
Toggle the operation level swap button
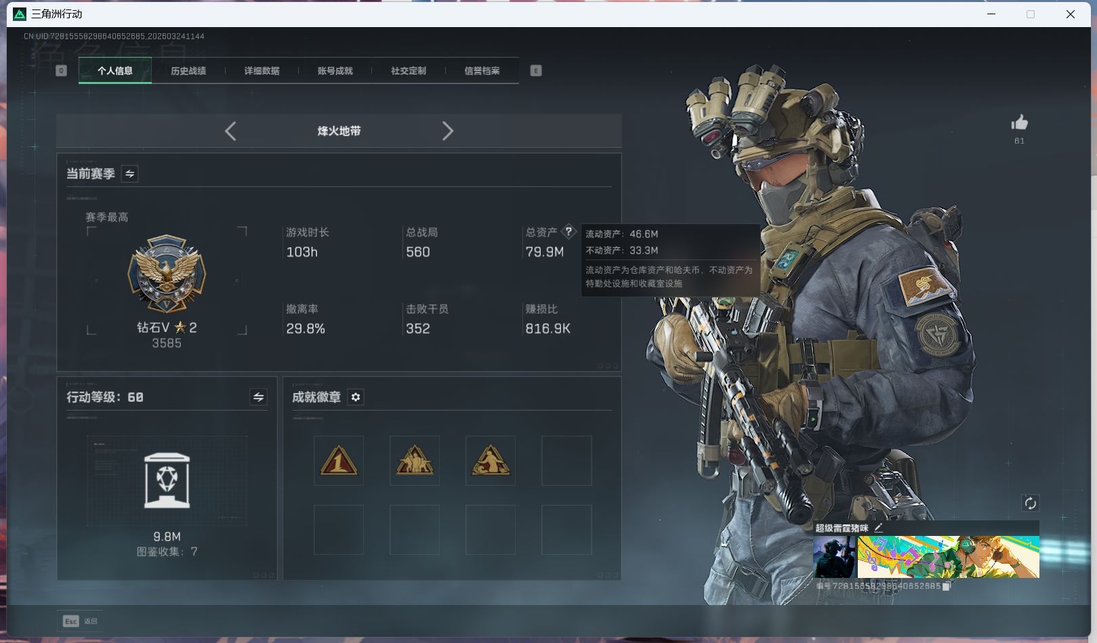pos(258,397)
